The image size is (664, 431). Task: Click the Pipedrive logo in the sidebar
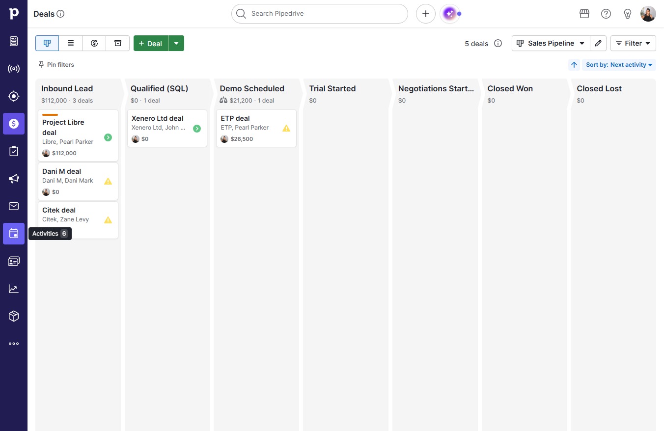[14, 13]
